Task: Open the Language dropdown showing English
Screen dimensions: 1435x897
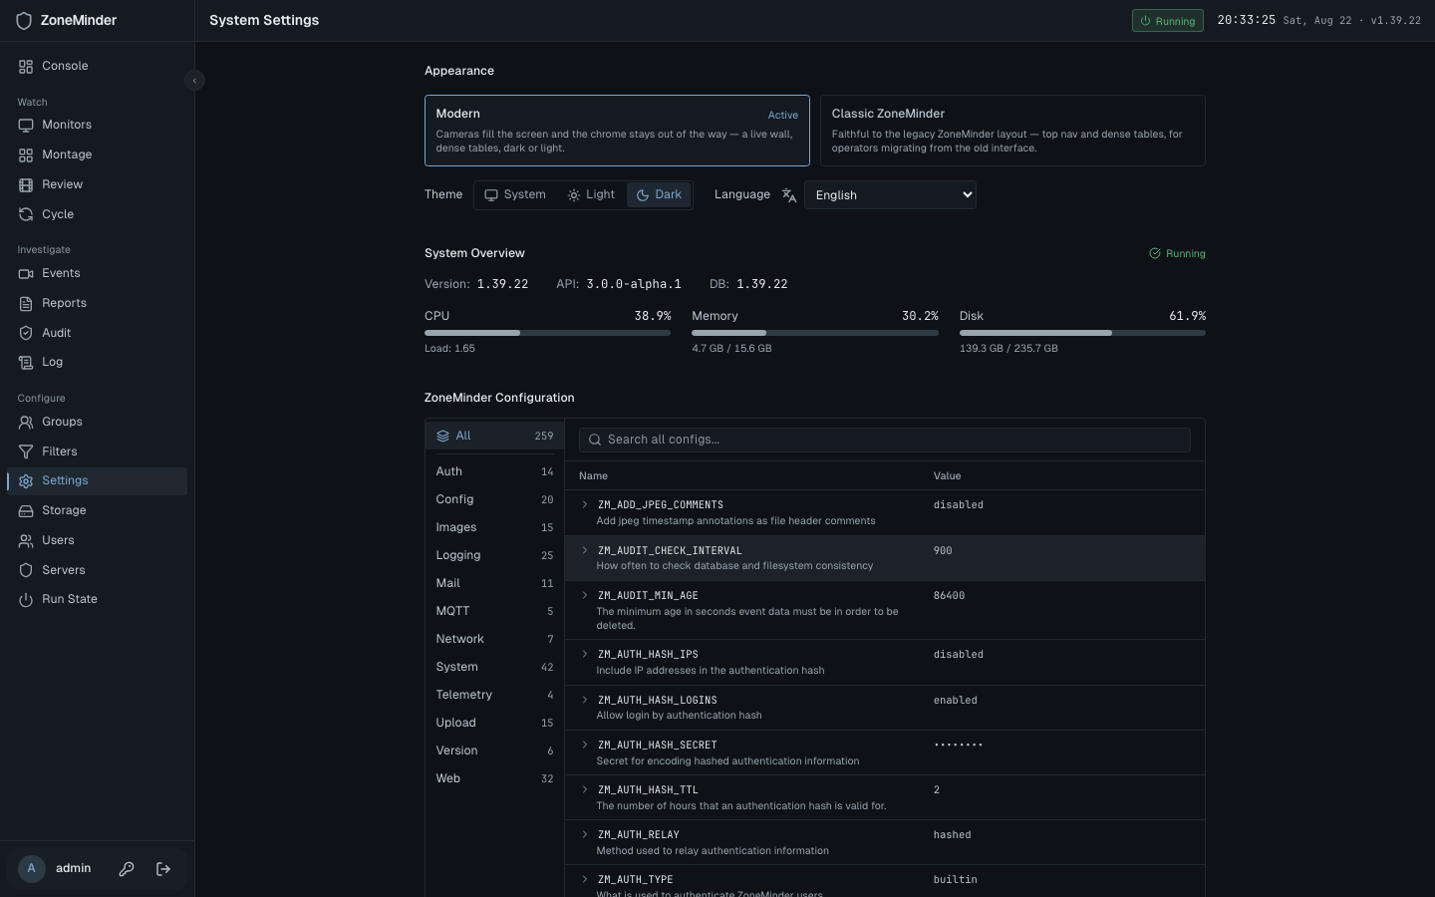Action: pos(890,194)
